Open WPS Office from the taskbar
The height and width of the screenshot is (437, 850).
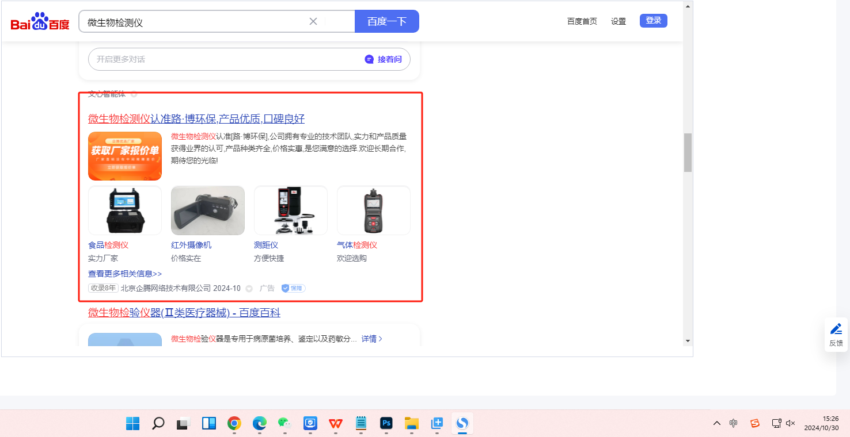pyautogui.click(x=336, y=424)
